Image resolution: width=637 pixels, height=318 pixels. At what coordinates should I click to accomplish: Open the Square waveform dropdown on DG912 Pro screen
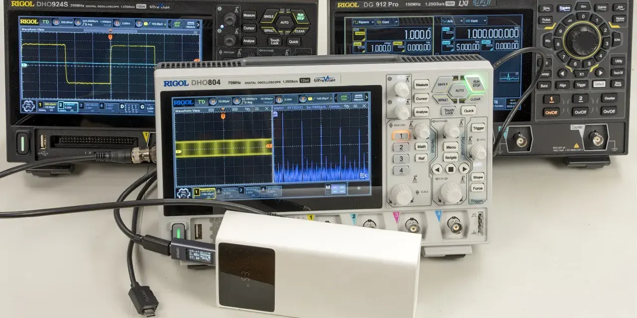click(363, 22)
